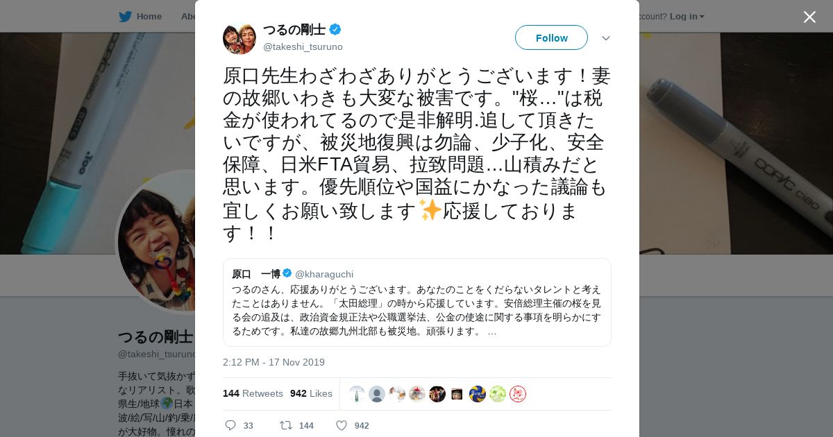Click first liker avatar in the row
833x437 pixels.
[357, 394]
